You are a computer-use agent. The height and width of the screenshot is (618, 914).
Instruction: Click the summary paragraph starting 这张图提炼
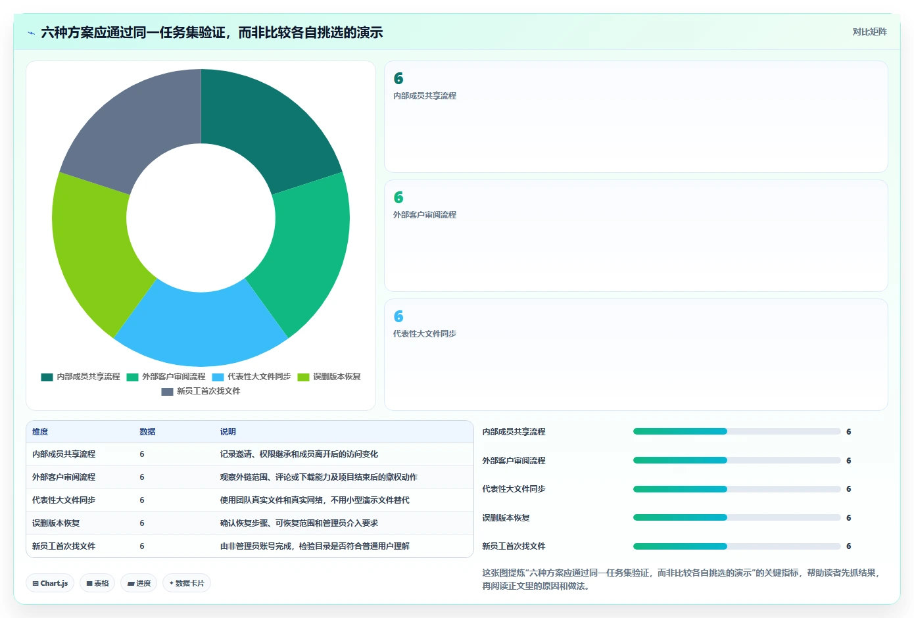click(681, 579)
